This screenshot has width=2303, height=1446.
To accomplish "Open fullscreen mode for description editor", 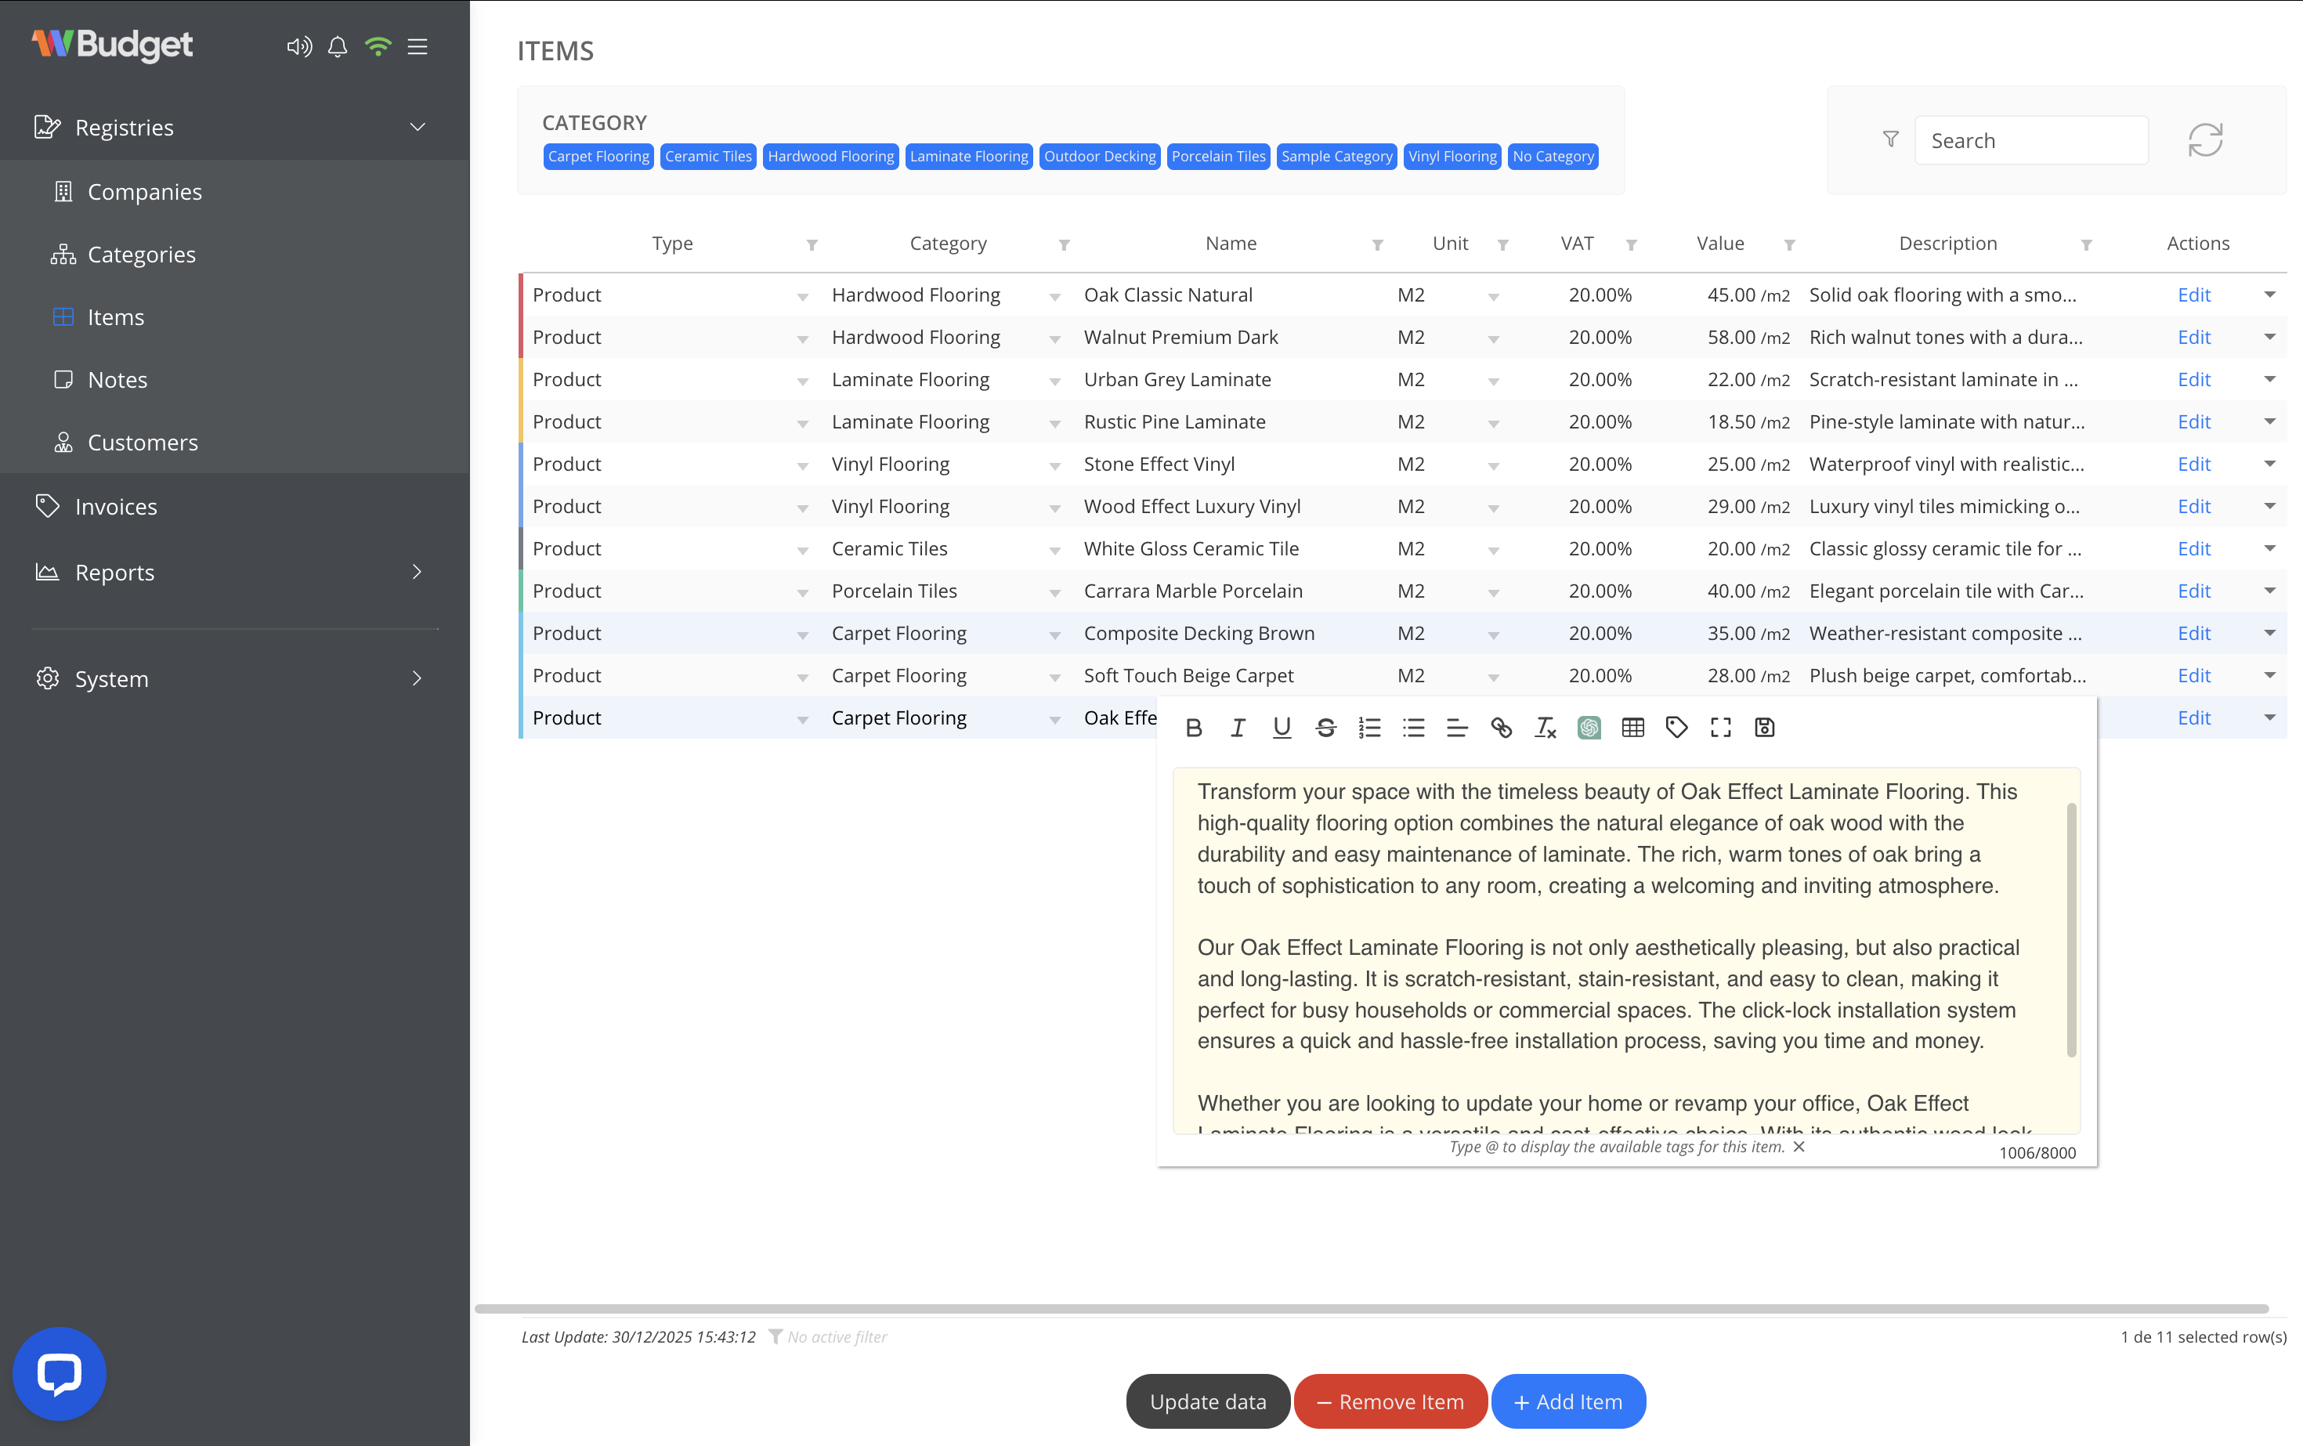I will pyautogui.click(x=1720, y=728).
